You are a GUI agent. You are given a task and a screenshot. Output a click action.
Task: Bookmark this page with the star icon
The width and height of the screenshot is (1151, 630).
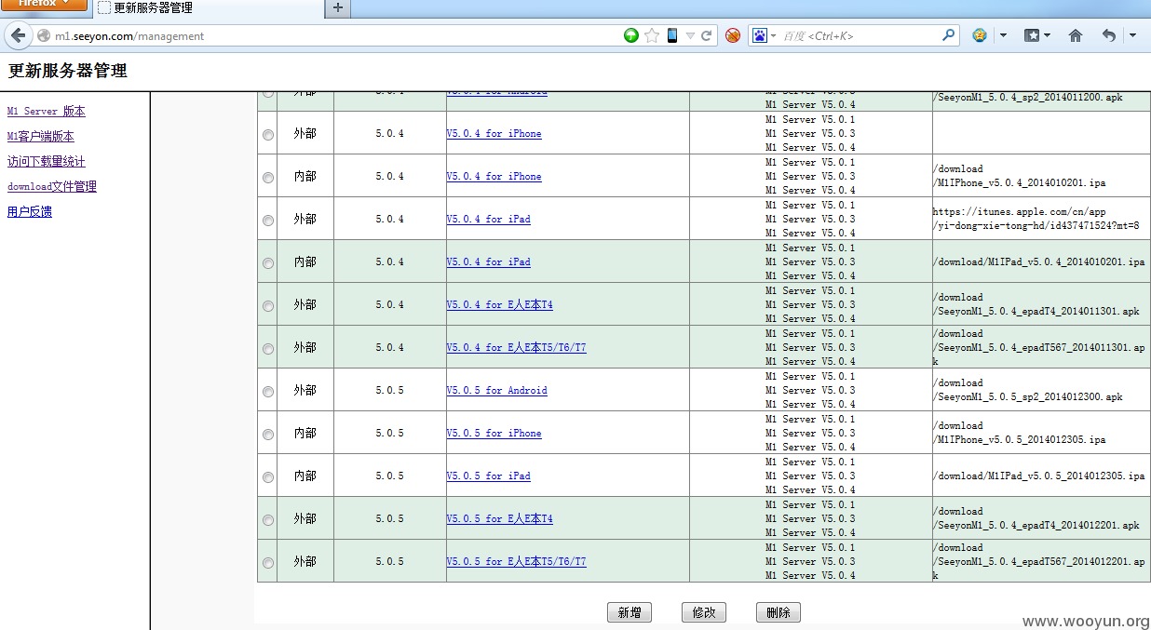652,35
